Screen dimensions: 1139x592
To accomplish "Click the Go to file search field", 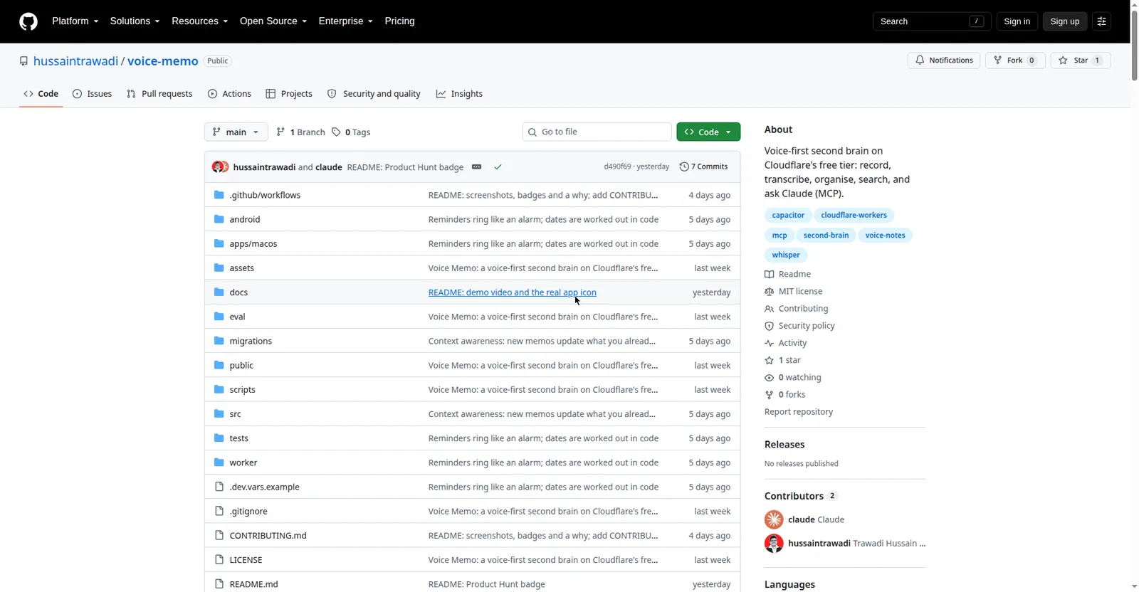I will pyautogui.click(x=597, y=132).
